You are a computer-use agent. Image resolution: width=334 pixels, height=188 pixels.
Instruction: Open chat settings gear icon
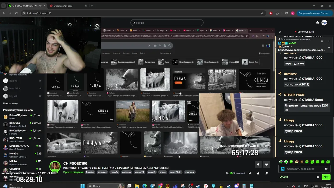point(318,177)
